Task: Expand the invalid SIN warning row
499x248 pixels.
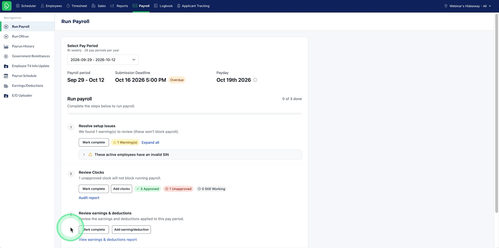Action: [190, 154]
